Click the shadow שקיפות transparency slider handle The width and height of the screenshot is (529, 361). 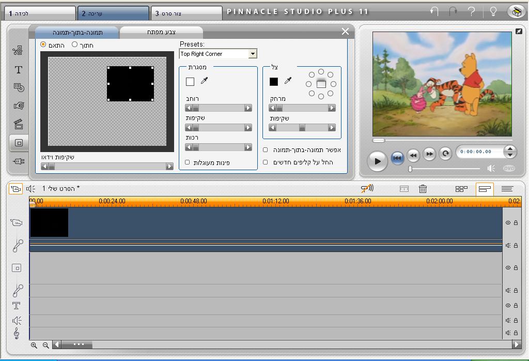point(302,128)
